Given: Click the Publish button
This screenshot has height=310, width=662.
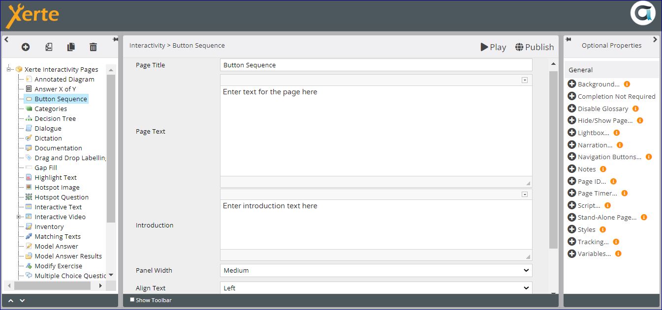Looking at the screenshot, I should click(x=535, y=47).
